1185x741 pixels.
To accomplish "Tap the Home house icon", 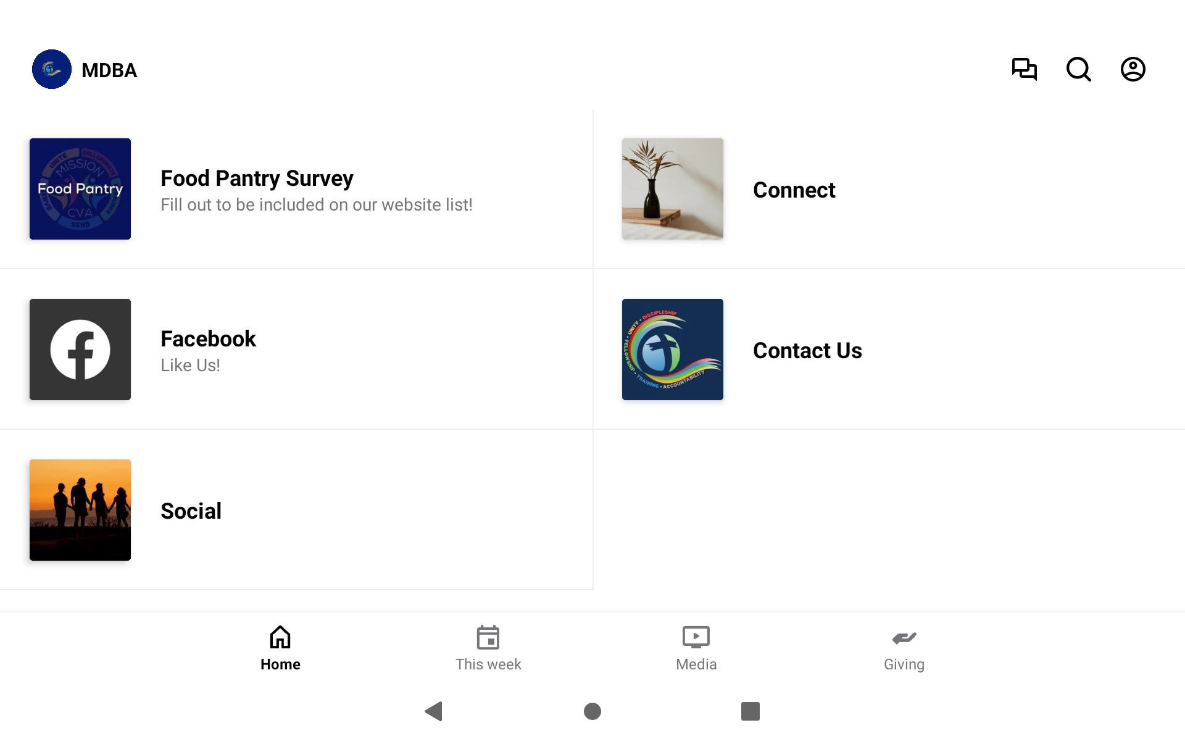I will 280,637.
